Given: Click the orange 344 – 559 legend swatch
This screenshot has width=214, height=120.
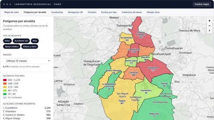Looking at the screenshot, I should tap(5, 83).
